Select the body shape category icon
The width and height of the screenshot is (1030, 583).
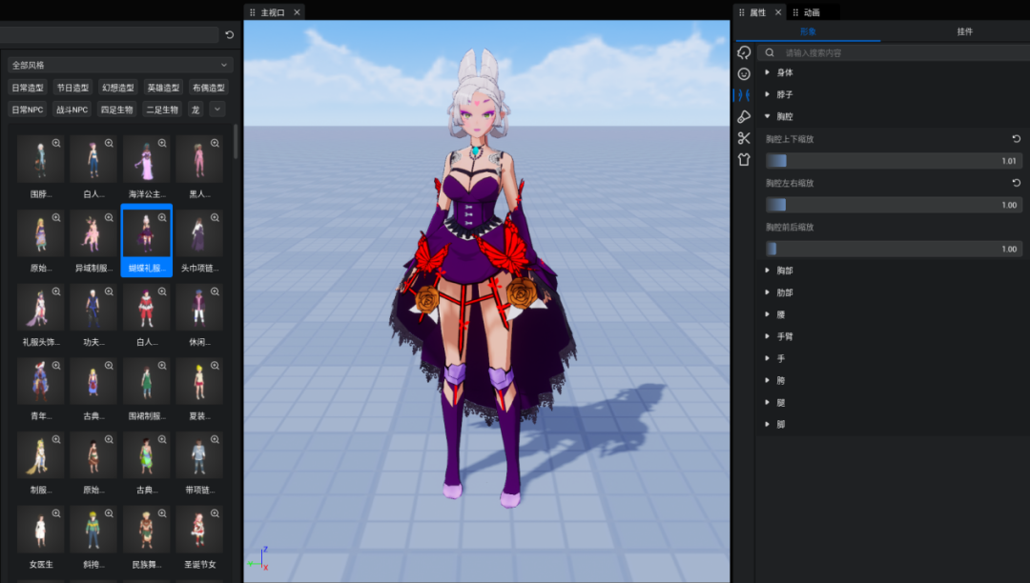744,96
